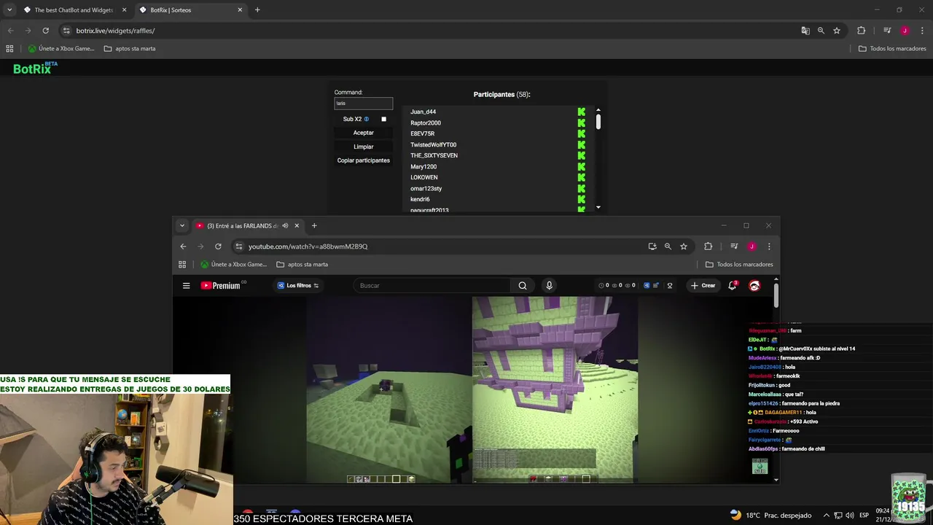Open translate page icon in BotRix window

[x=805, y=31]
